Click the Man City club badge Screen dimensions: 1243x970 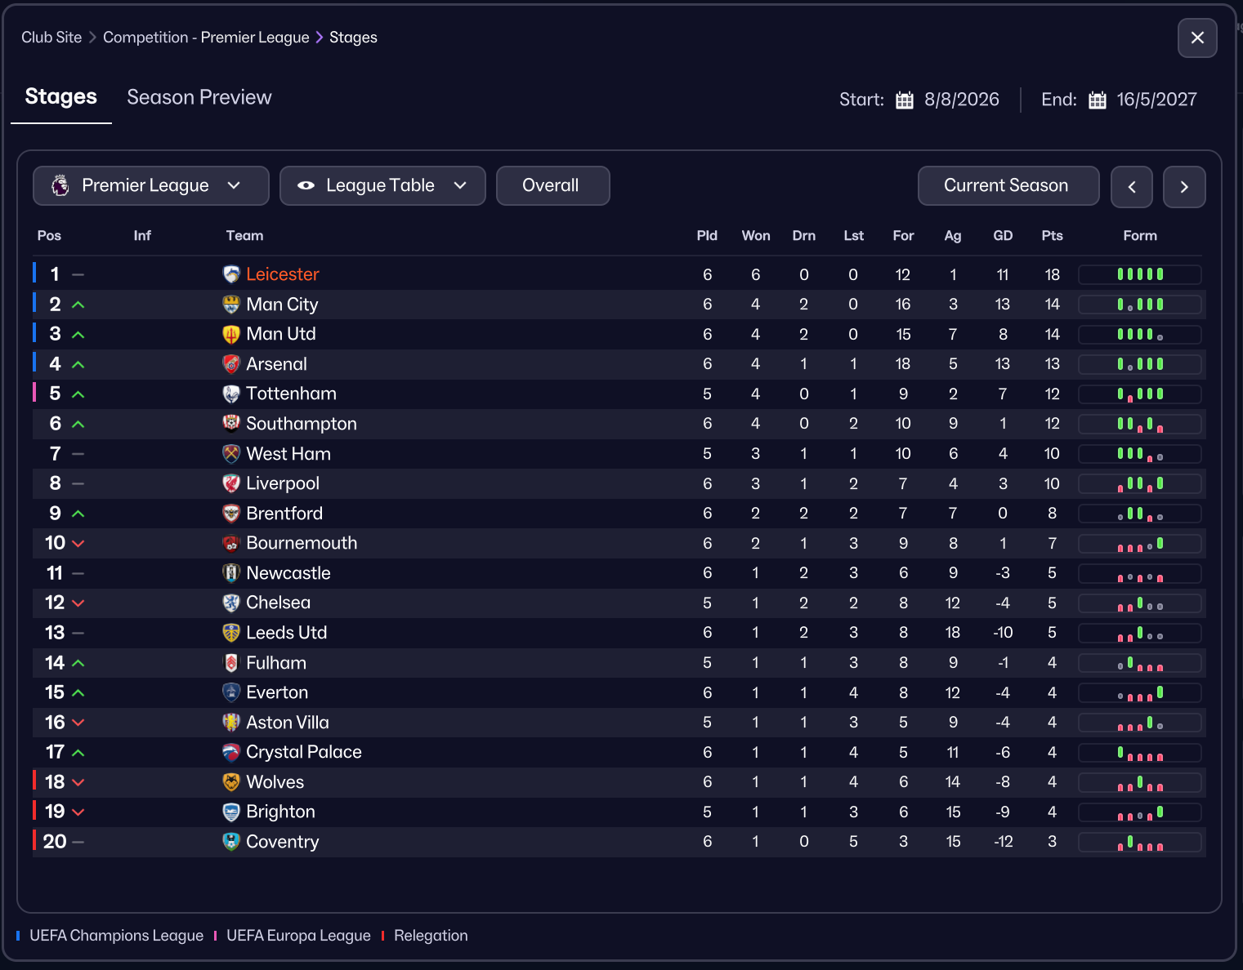click(x=231, y=305)
